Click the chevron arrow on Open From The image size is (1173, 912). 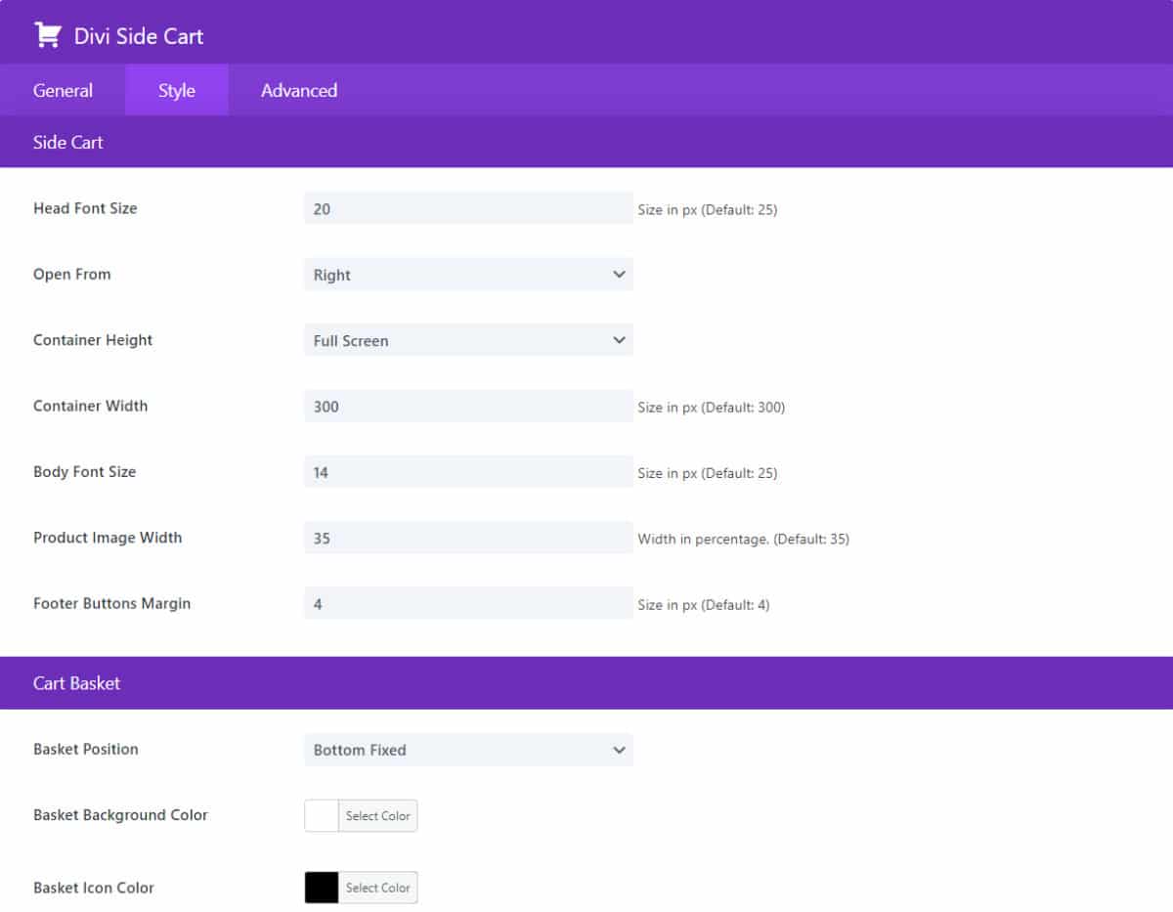[x=619, y=275]
